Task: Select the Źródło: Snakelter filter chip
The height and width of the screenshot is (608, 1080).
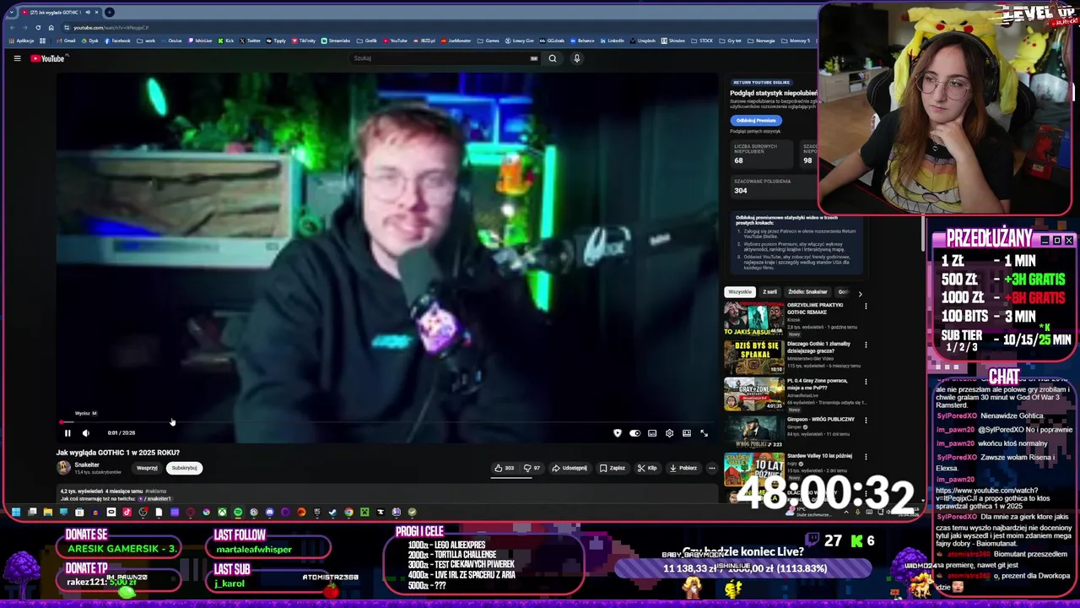Action: pos(807,292)
